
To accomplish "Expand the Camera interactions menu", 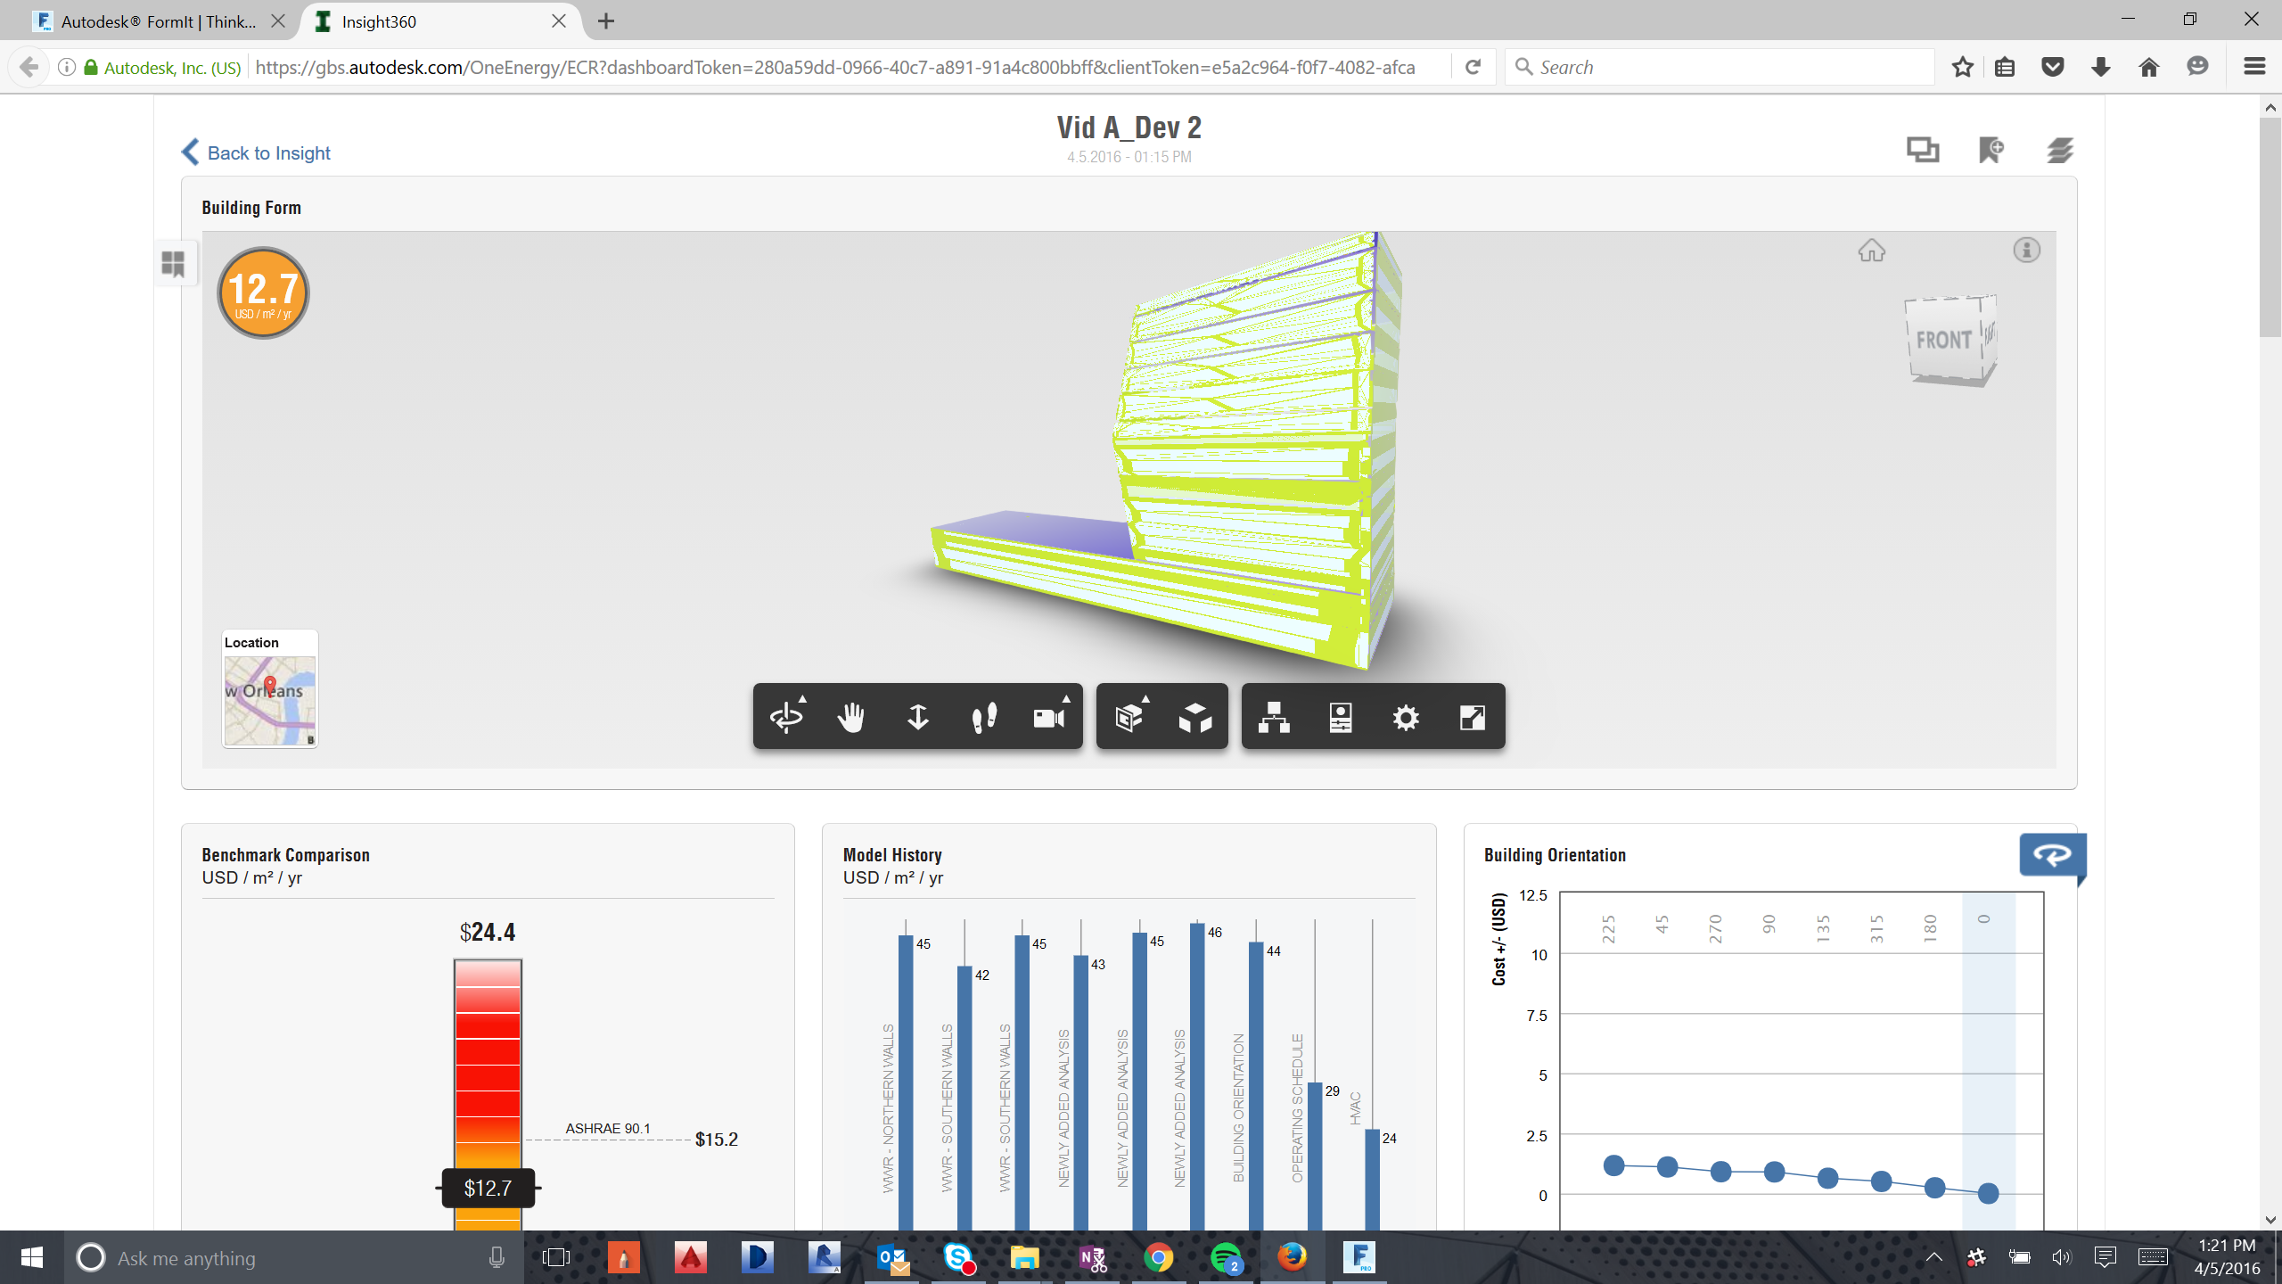I will tap(1049, 717).
